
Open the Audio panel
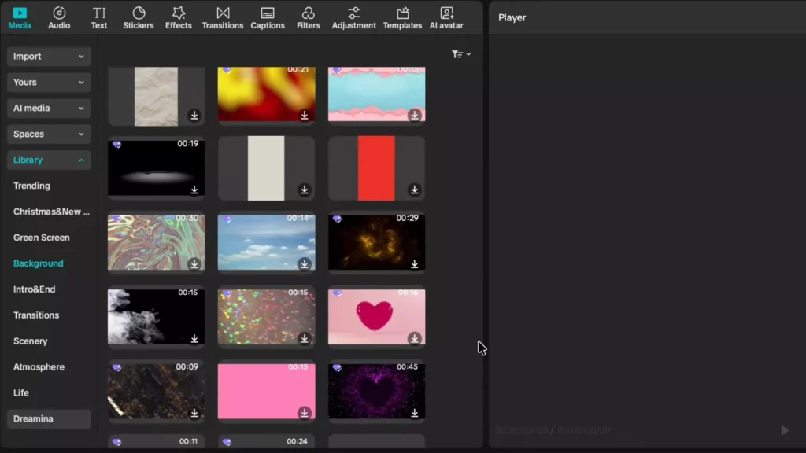tap(59, 17)
